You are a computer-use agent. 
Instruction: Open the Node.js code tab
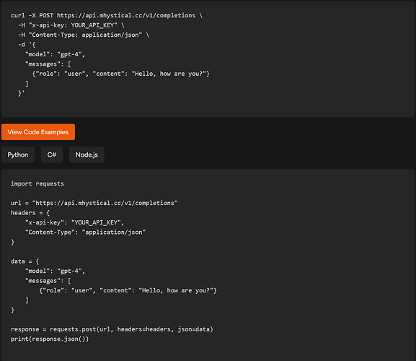tap(87, 155)
